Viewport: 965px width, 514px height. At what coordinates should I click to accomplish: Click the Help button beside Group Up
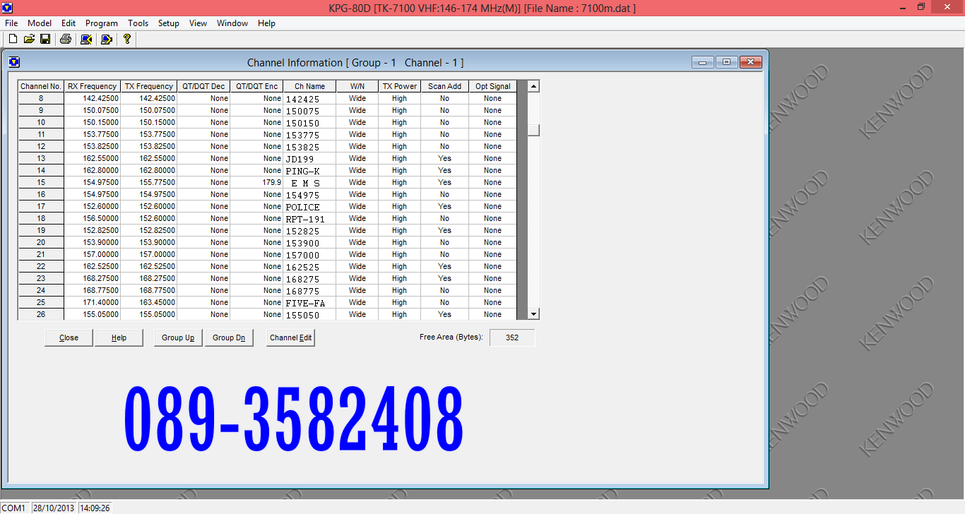[x=119, y=337]
